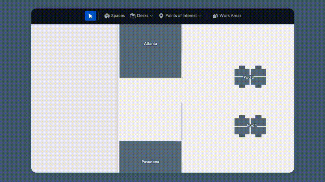Select the Pod 1 desk cluster
Image resolution: width=325 pixels, height=182 pixels.
point(250,126)
